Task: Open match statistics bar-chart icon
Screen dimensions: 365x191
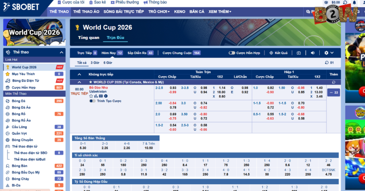Action: click(96, 96)
